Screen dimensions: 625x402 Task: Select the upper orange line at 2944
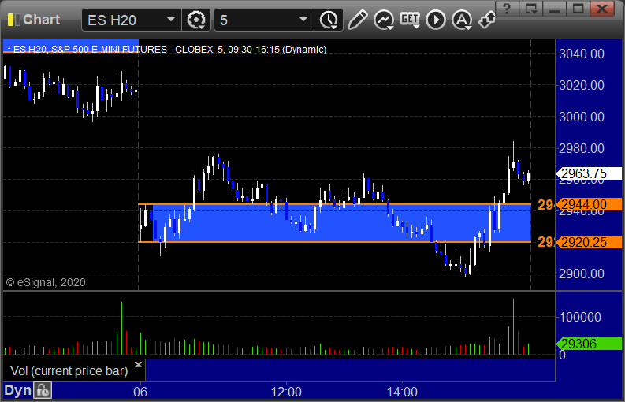point(335,204)
